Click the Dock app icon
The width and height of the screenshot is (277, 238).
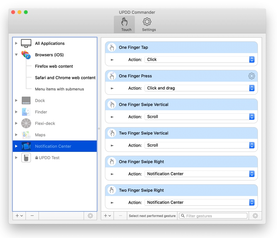(x=26, y=100)
